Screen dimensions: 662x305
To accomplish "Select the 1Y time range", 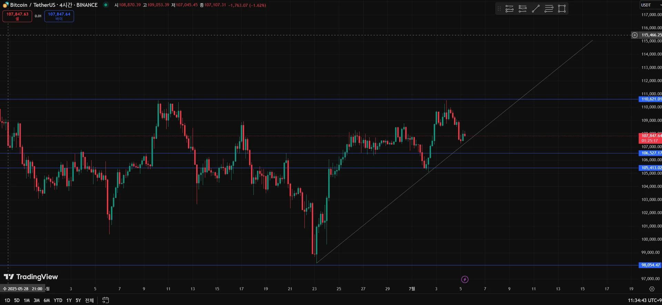I will pos(69,301).
